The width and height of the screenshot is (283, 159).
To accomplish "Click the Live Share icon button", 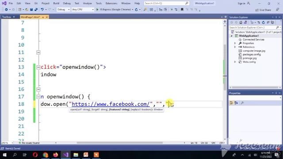I will pos(264,10).
